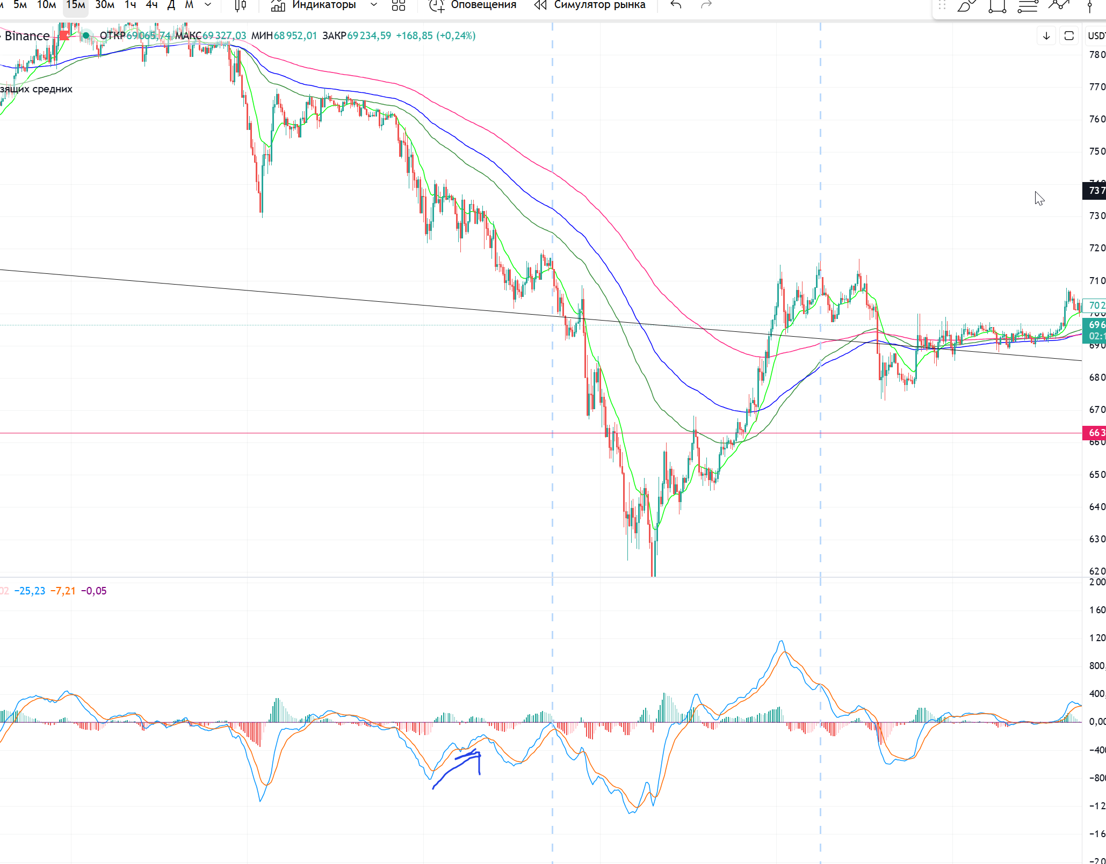Select the horizontal lines tool in favorites bar
Screen dimensions: 1106x864
point(1028,6)
